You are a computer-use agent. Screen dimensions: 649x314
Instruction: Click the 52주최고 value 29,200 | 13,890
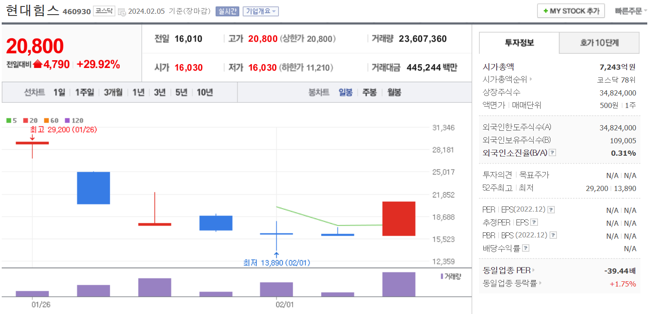611,188
